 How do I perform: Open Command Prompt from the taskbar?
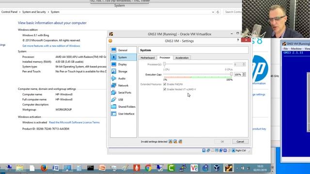point(91,168)
